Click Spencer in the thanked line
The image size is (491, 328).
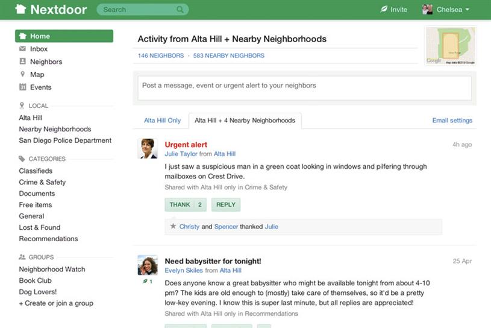click(x=226, y=227)
